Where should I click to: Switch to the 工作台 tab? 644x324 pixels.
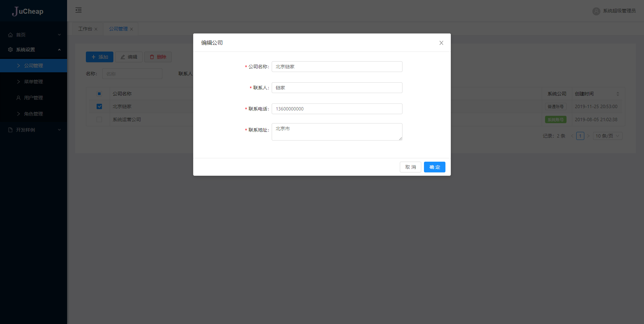[85, 29]
